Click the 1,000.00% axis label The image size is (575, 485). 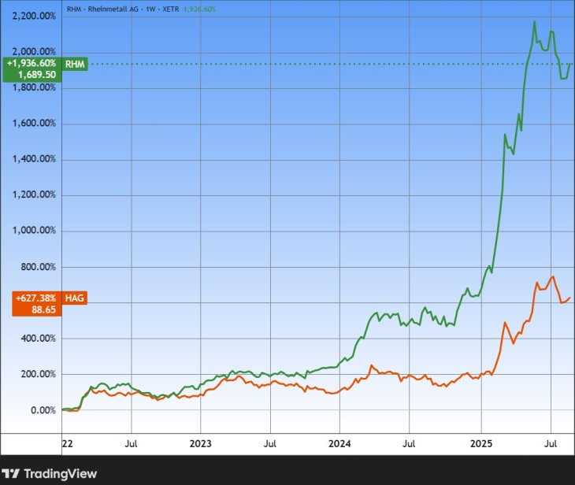coord(34,231)
